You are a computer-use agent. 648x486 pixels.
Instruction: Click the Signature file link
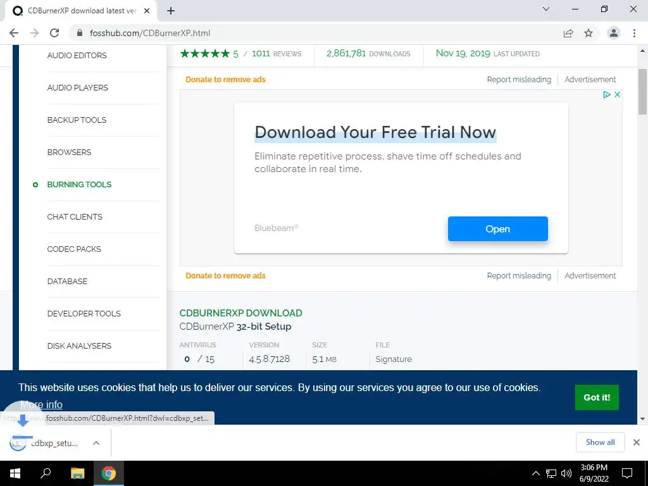[x=394, y=359]
